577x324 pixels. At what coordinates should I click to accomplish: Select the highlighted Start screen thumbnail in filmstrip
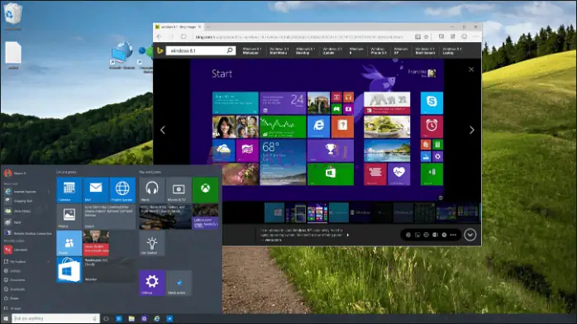point(317,212)
